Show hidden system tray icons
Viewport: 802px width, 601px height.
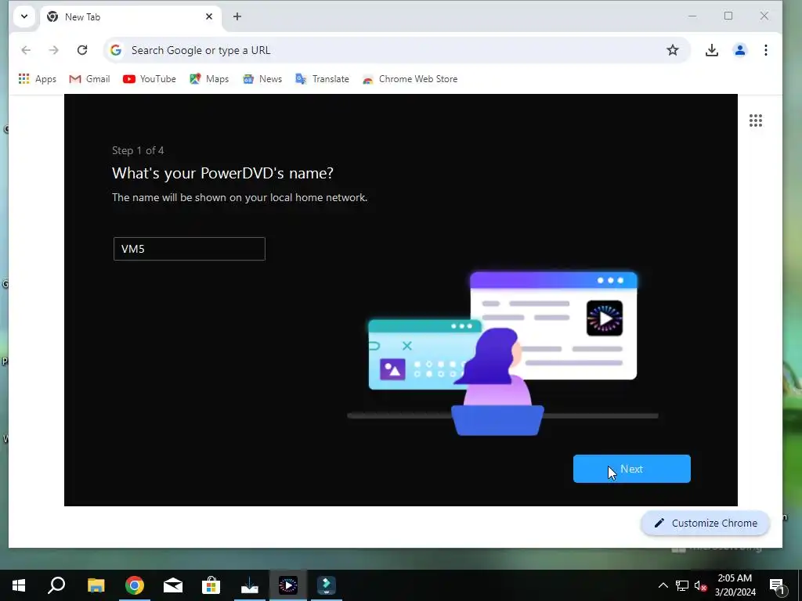pos(663,585)
